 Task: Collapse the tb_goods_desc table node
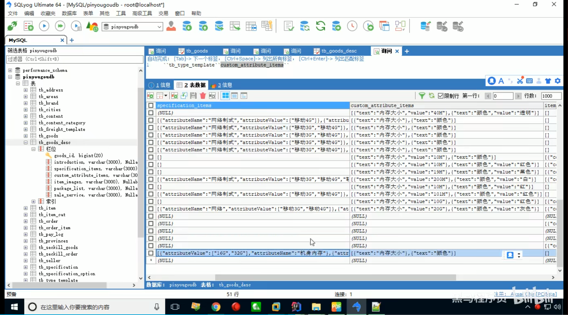(x=25, y=142)
